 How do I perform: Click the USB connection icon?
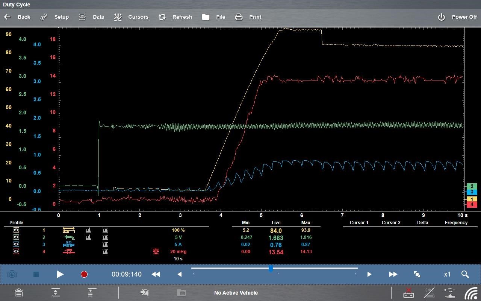click(x=449, y=292)
